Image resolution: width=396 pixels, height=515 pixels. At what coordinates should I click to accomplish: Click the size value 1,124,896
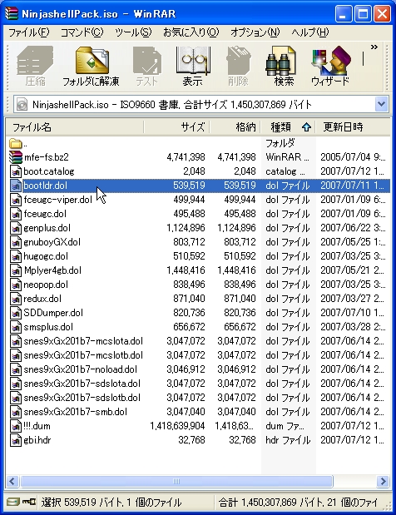186,228
